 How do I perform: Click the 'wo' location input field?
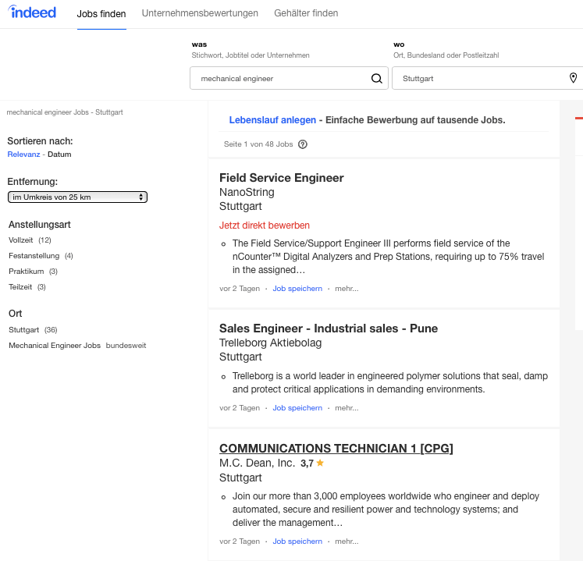coord(476,78)
